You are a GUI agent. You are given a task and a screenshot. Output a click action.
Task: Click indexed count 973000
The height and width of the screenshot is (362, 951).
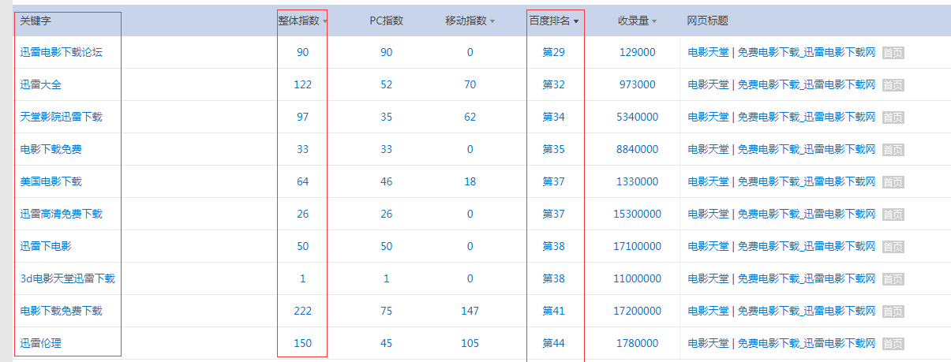(x=638, y=84)
